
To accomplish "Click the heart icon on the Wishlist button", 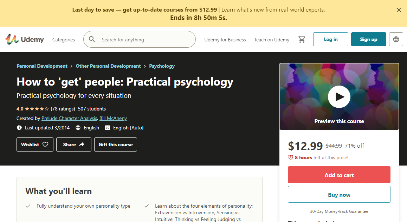I will point(45,144).
